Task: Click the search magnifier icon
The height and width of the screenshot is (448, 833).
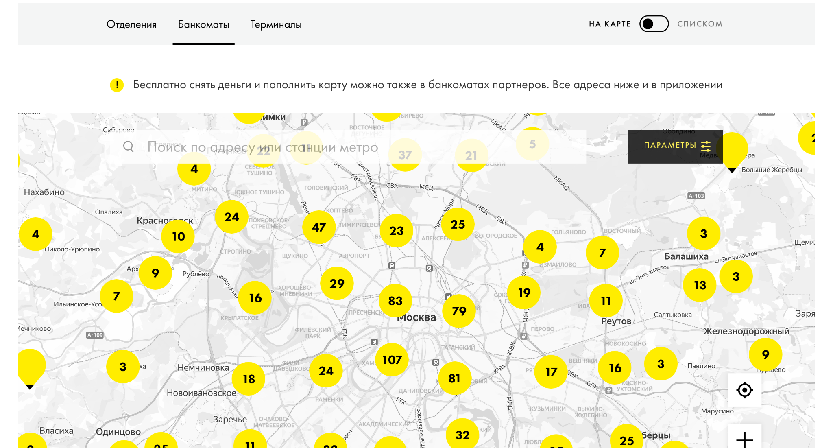Action: [129, 146]
